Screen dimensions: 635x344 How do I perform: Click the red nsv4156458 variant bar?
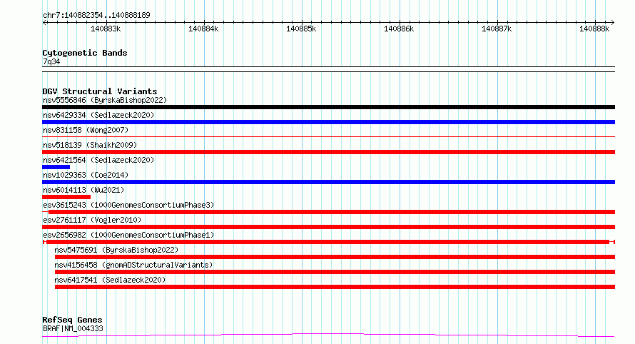coord(335,272)
